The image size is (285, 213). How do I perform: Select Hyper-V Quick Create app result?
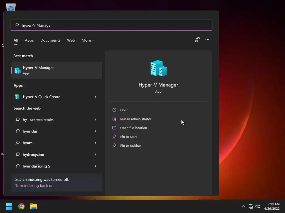[x=56, y=97]
